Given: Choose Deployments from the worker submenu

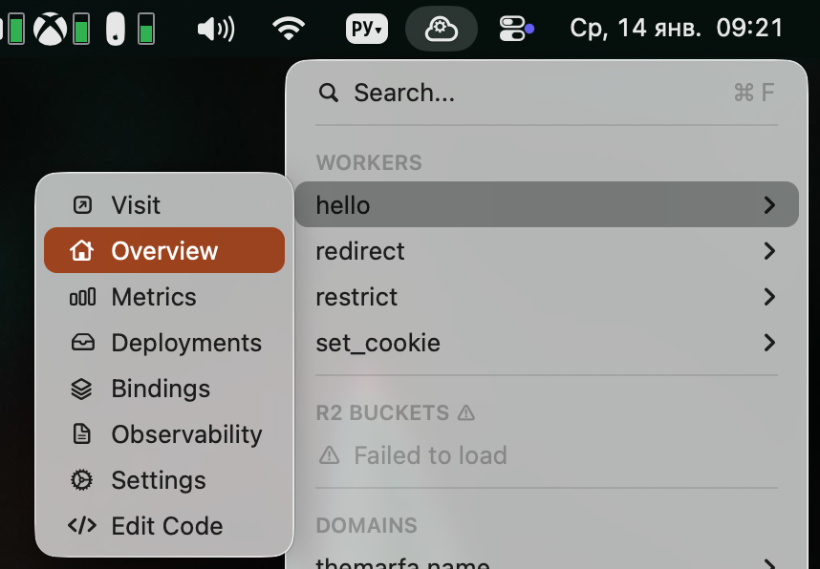Looking at the screenshot, I should [x=186, y=343].
